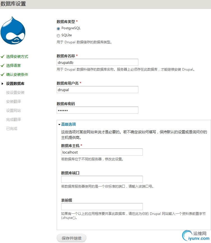Collapse the 高级选项 advanced options section

[68, 124]
